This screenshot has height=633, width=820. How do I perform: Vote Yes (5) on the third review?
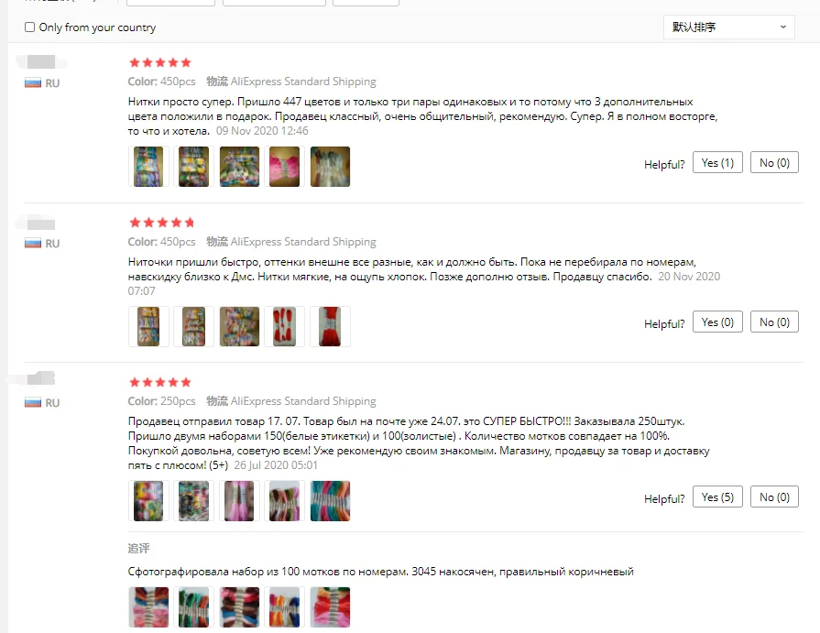click(717, 497)
